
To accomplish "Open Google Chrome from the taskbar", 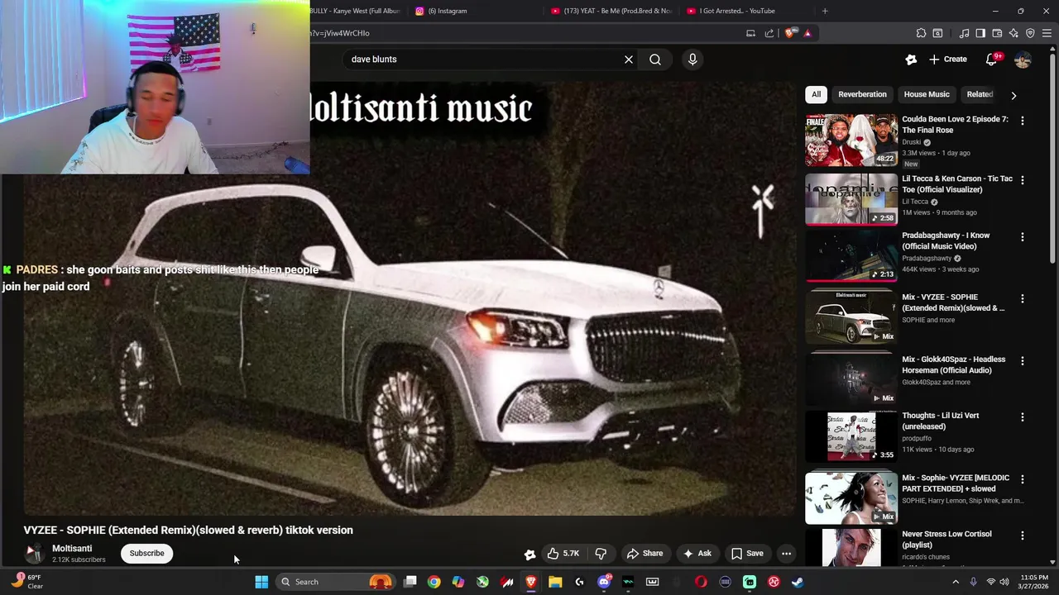I will tap(434, 582).
